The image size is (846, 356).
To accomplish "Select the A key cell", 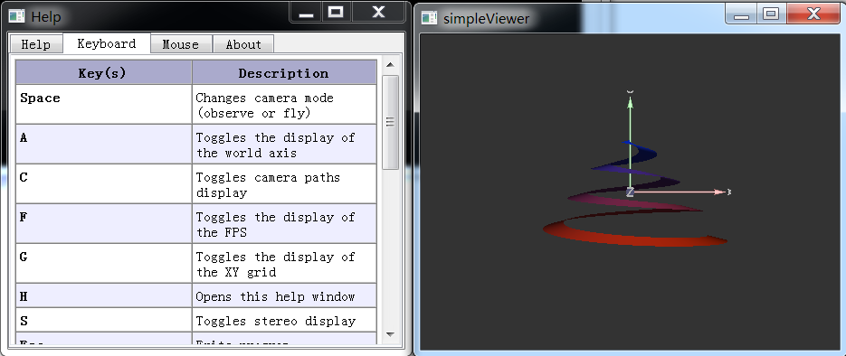I will pos(103,145).
